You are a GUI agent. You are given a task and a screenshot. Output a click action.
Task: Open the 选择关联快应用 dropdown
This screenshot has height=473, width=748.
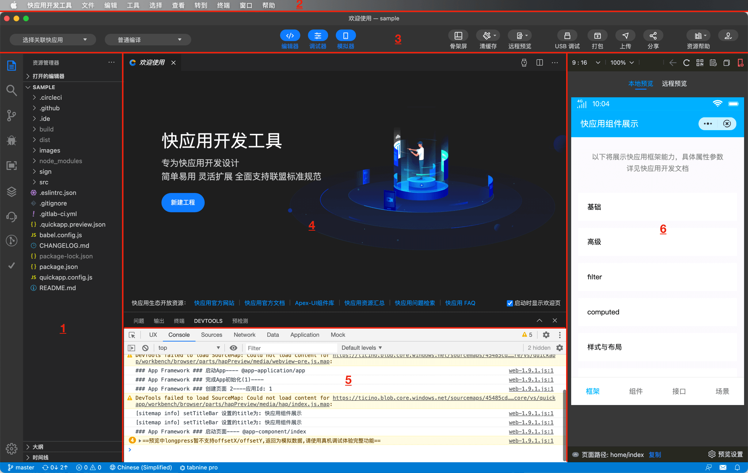pos(52,39)
